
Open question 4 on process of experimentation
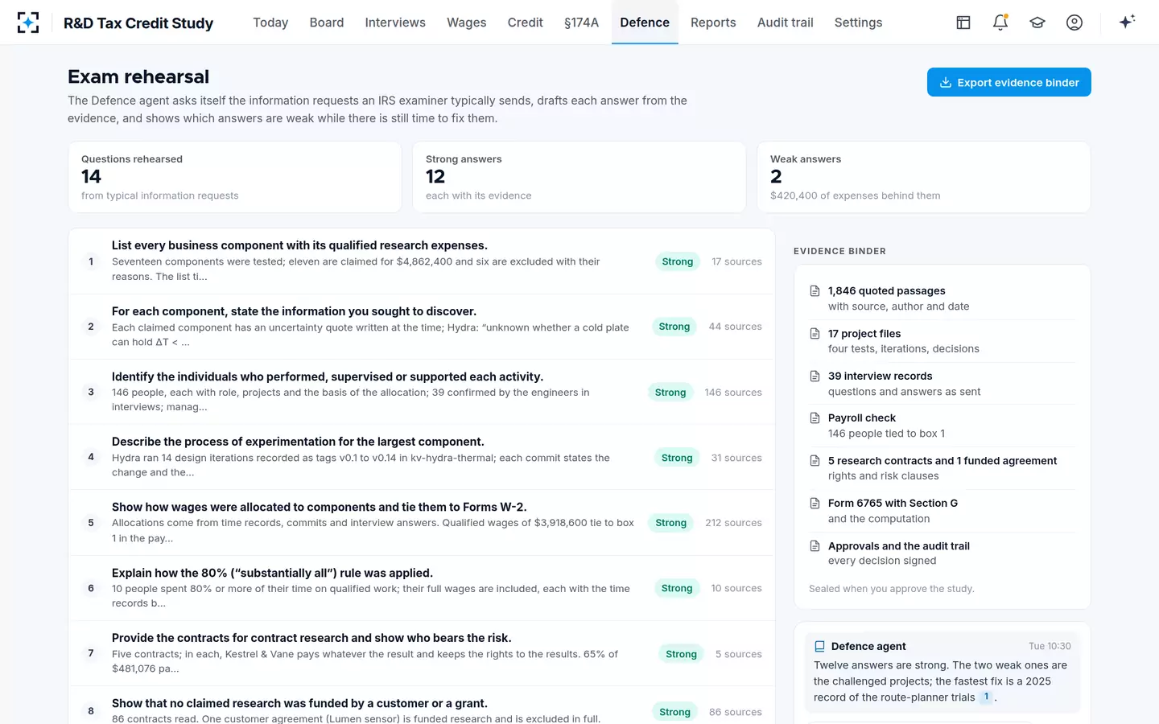tap(422, 457)
